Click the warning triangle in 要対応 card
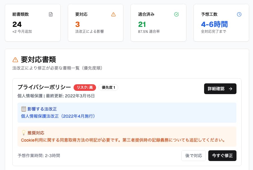The width and height of the screenshot is (253, 170). pyautogui.click(x=113, y=14)
